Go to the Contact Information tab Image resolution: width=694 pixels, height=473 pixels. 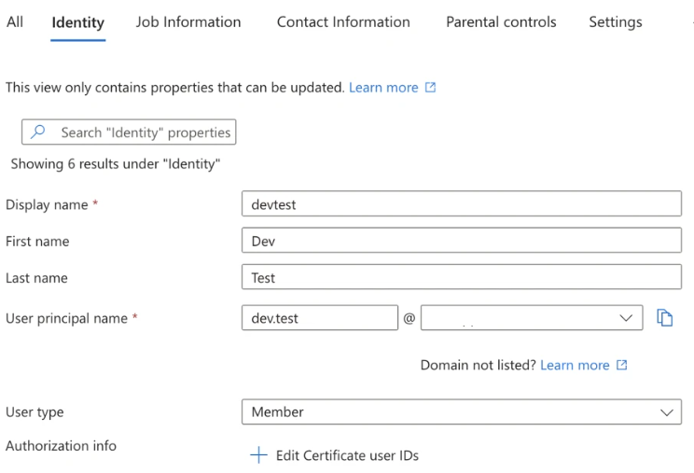coord(343,21)
